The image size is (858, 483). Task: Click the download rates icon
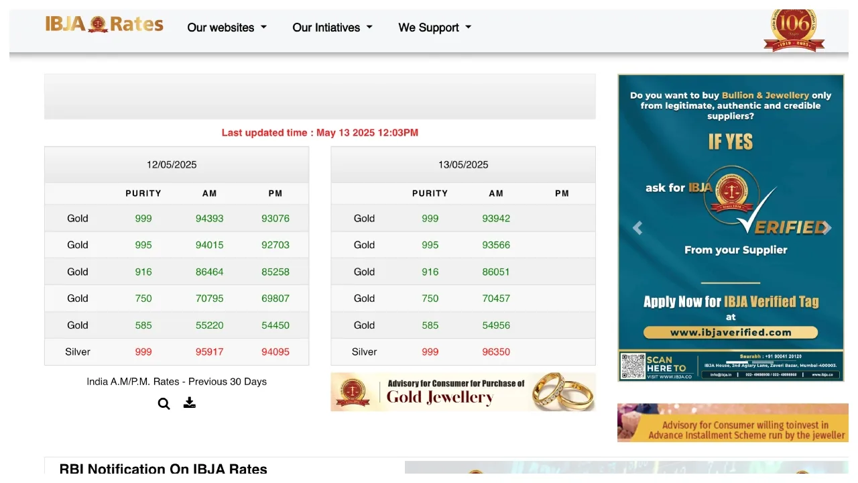pyautogui.click(x=190, y=402)
